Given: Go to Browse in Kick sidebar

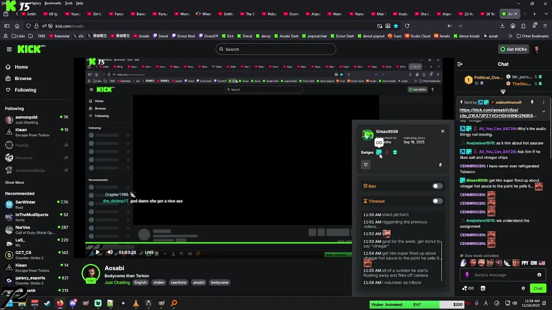Looking at the screenshot, I should pyautogui.click(x=19, y=78).
